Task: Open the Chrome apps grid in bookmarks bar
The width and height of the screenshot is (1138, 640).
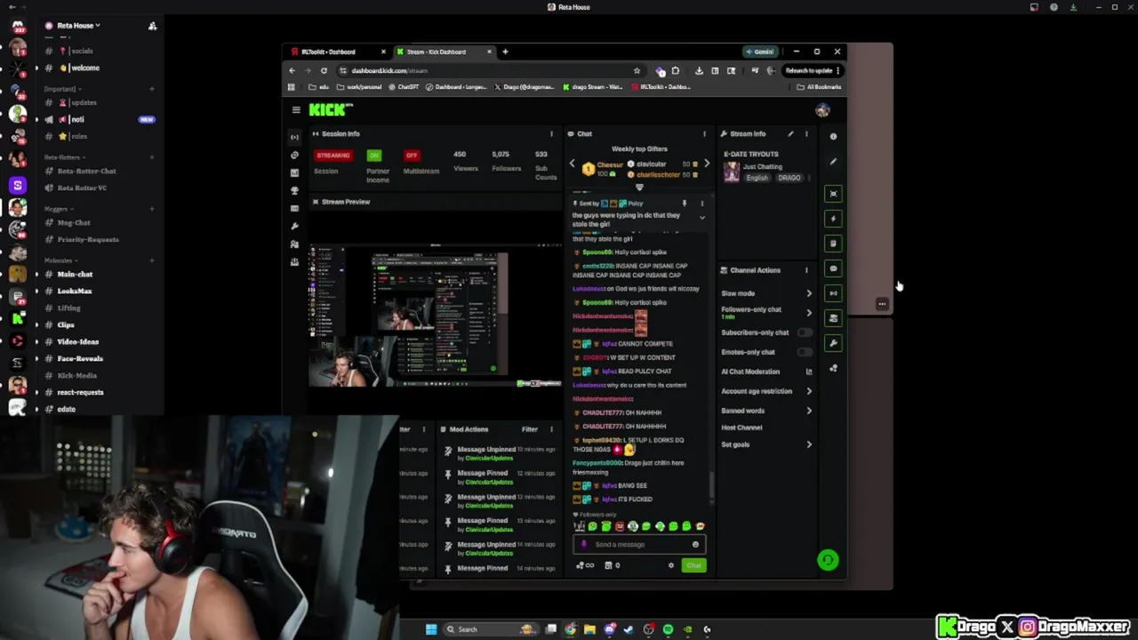Action: click(x=292, y=87)
